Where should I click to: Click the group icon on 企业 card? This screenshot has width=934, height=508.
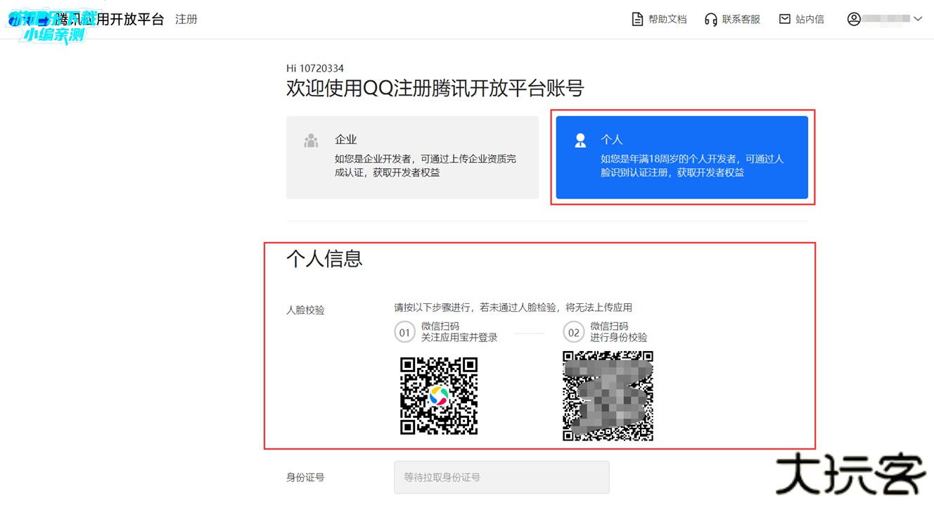point(311,141)
